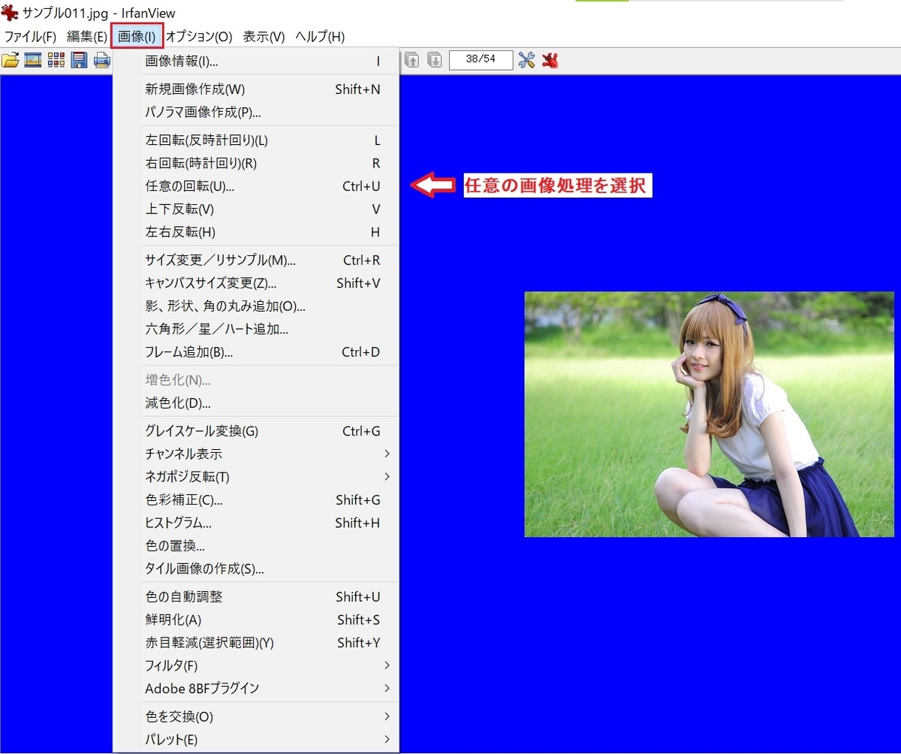The image size is (901, 754).
Task: Click the IrfanView puzzle icon in the title bar
Action: click(x=8, y=12)
